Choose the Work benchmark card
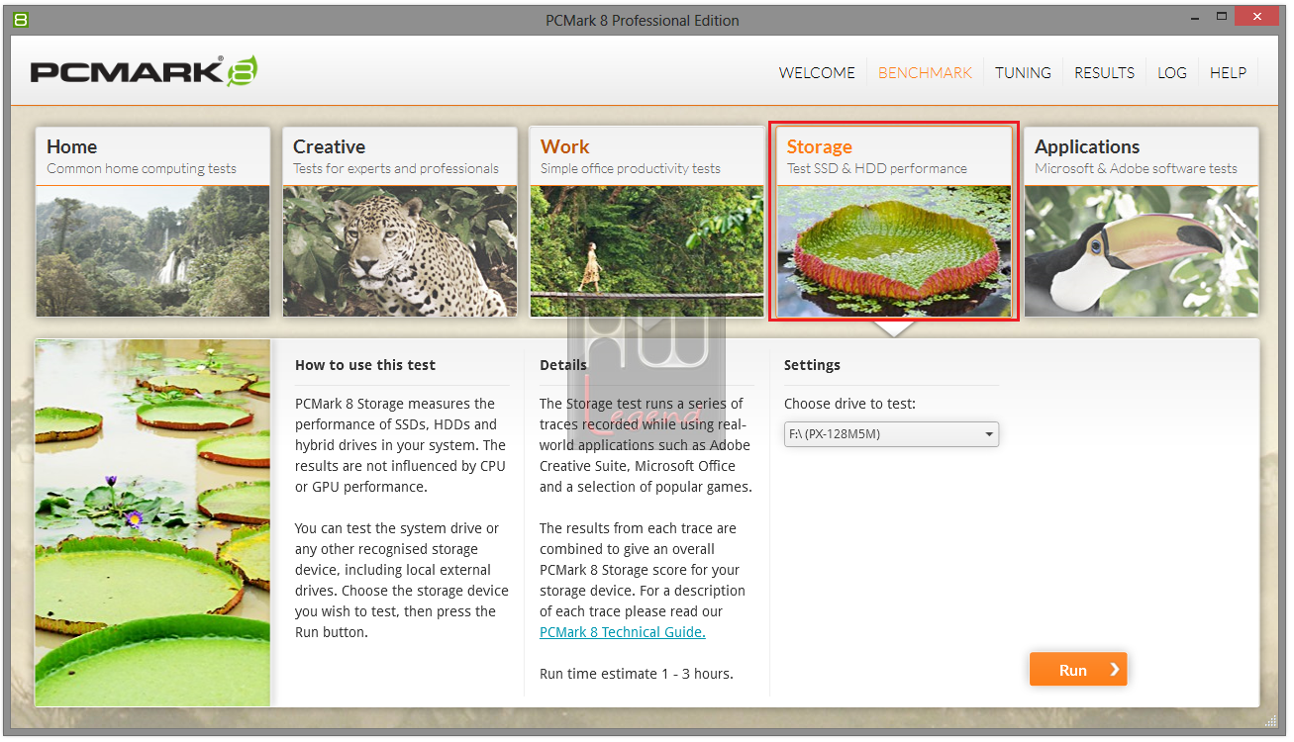This screenshot has height=742, width=1294. (647, 222)
